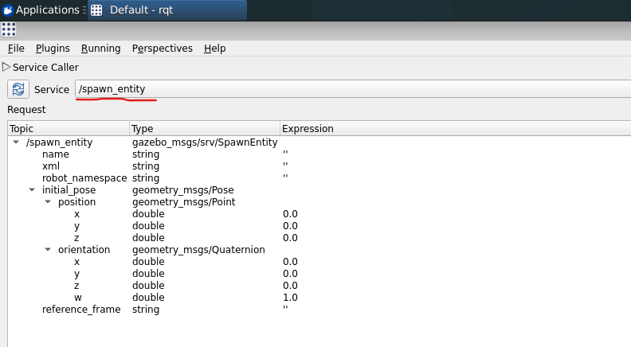Click geometry_msgs/Quaternion type cell
The image size is (631, 347).
tap(198, 250)
